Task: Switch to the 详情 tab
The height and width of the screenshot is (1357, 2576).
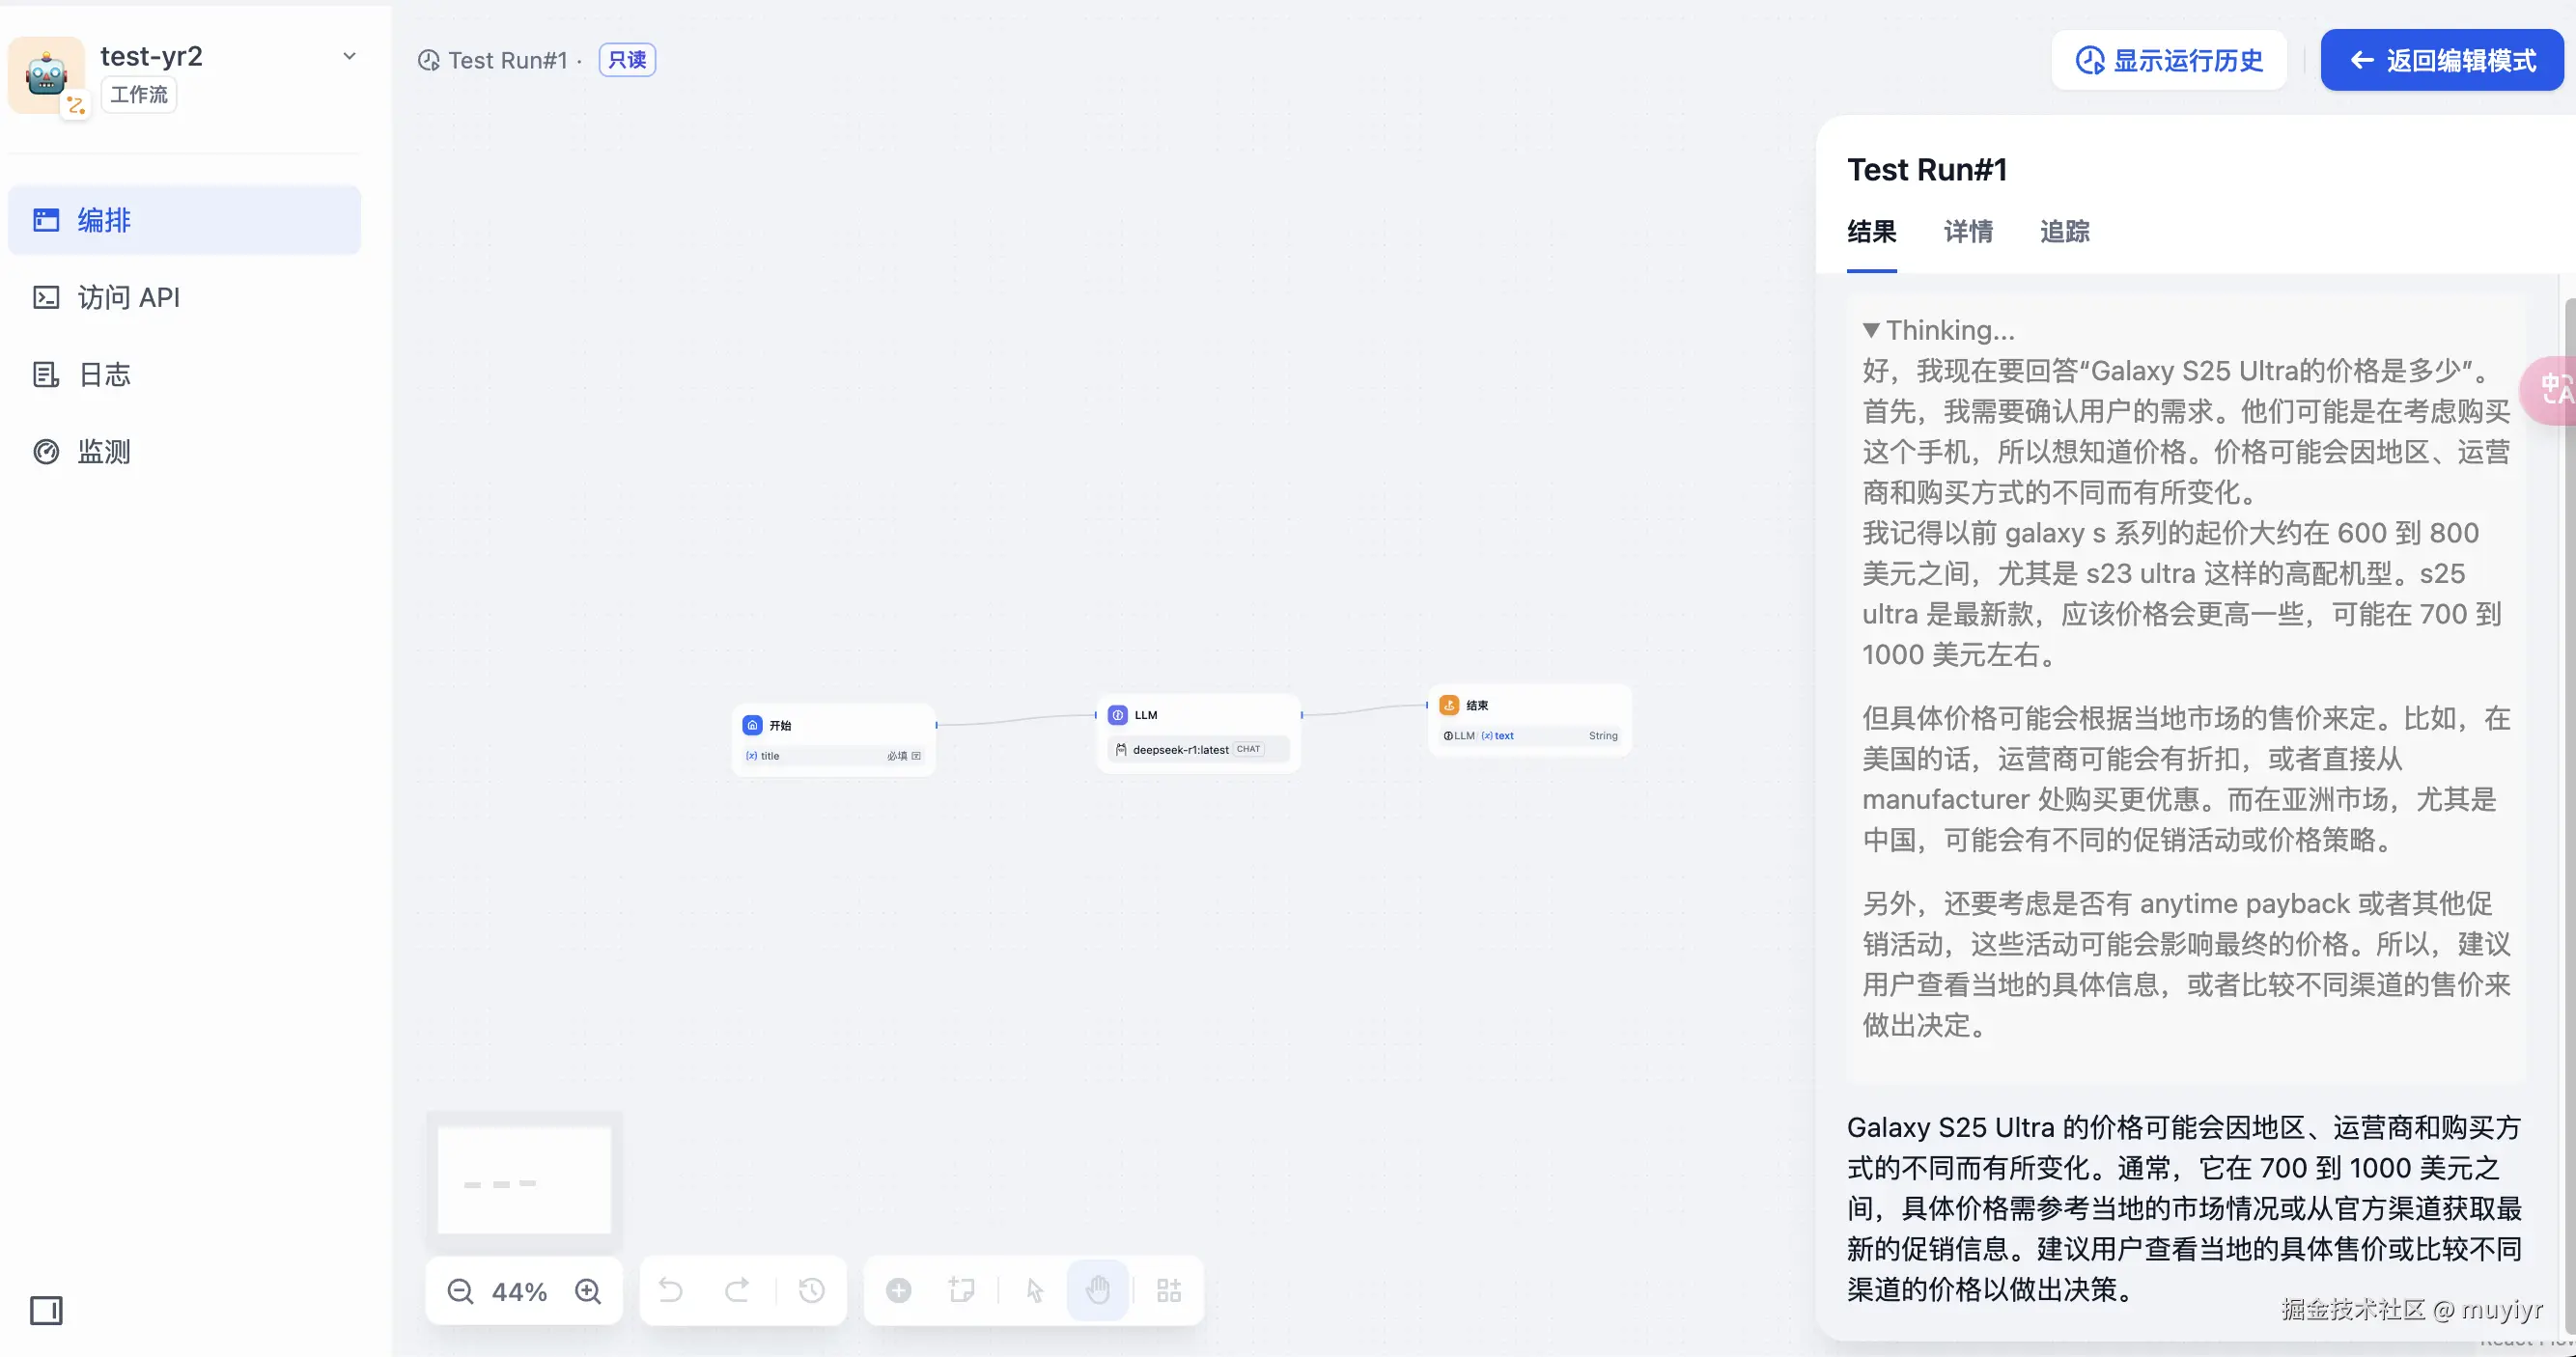Action: pos(1968,232)
